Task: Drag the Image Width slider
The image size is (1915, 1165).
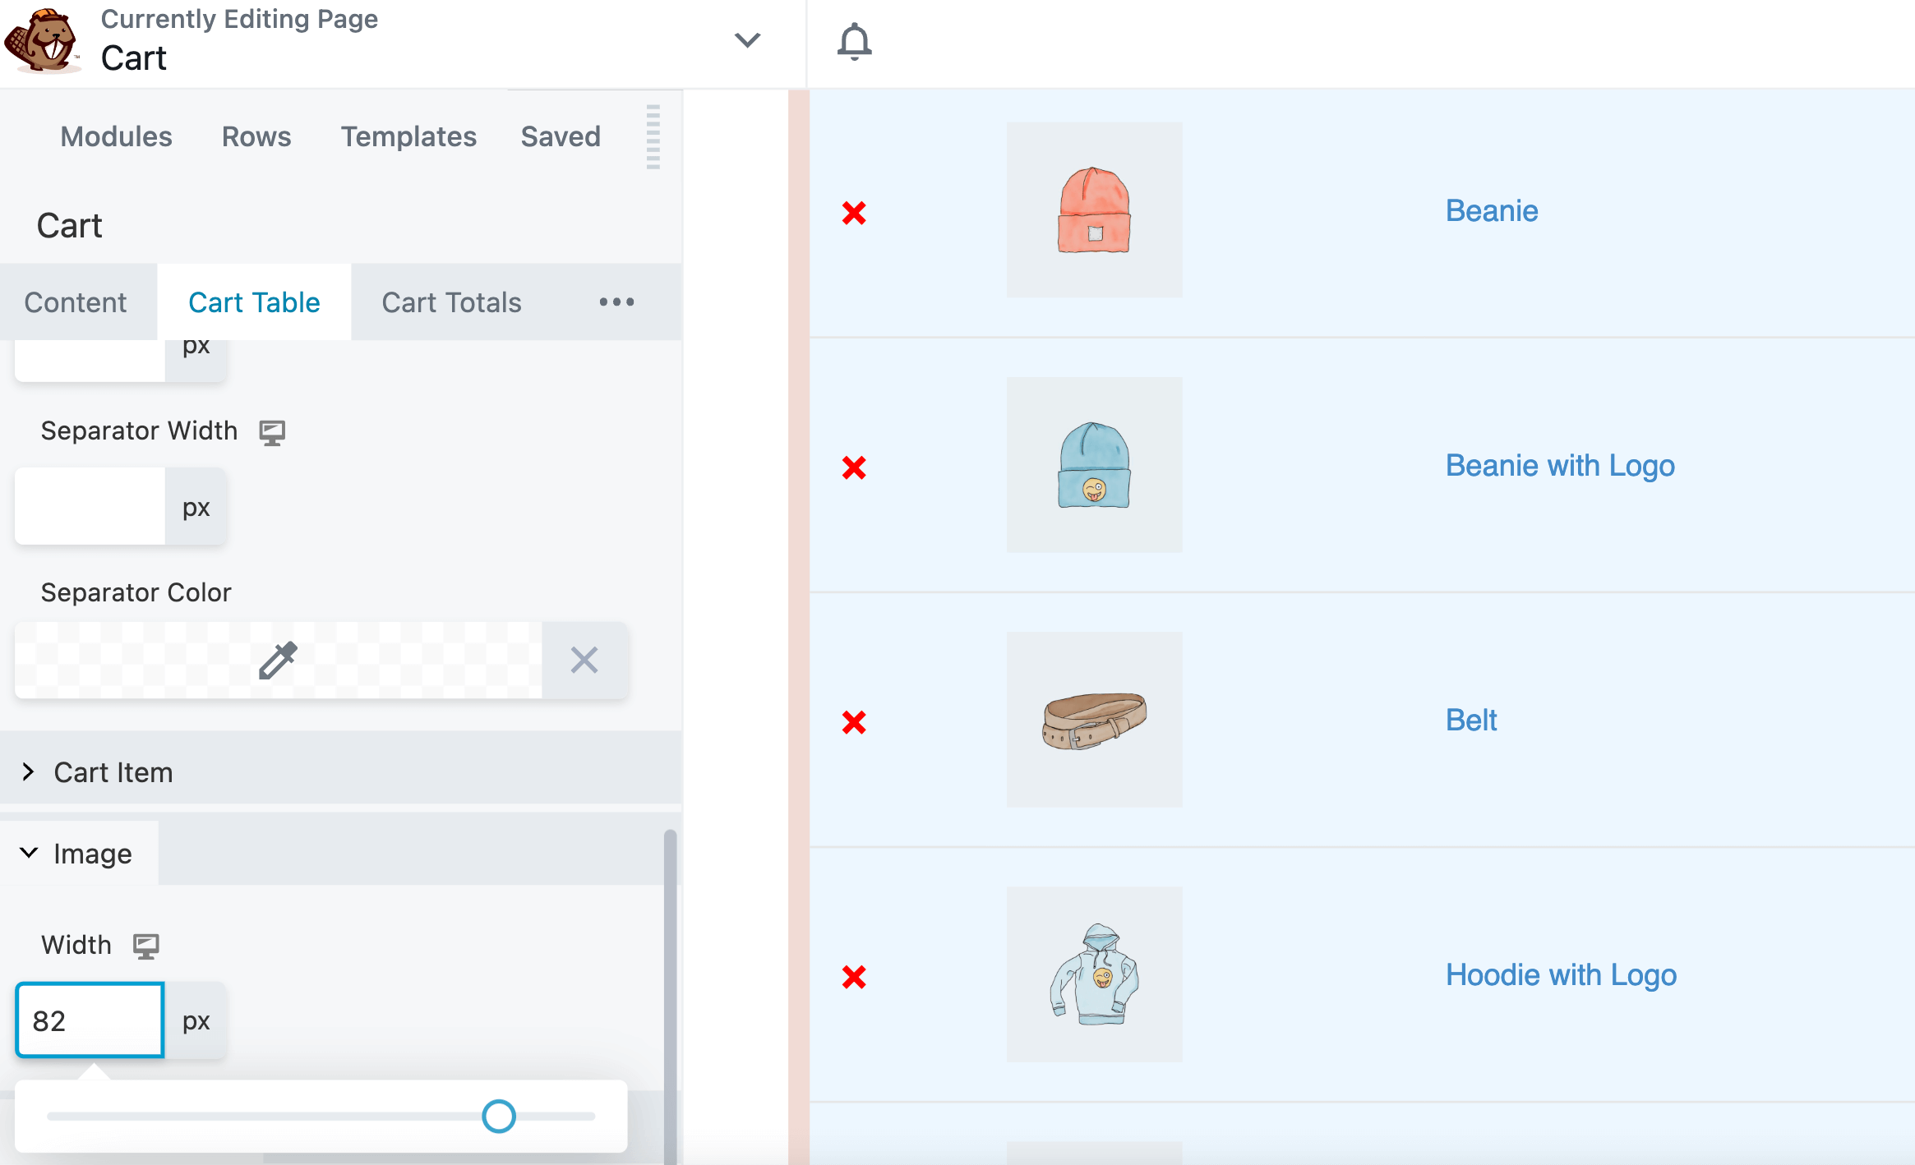Action: pos(498,1114)
